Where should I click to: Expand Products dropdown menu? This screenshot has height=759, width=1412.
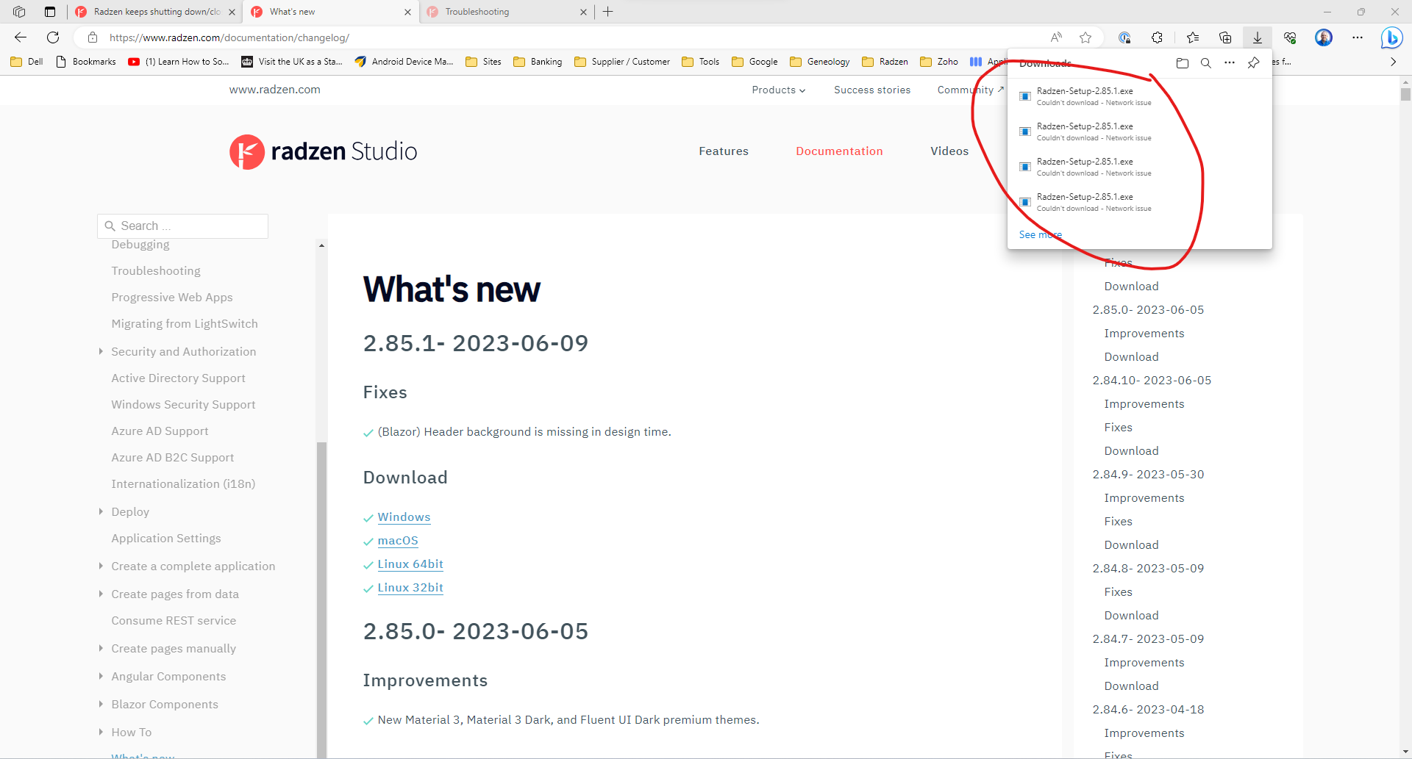[779, 90]
